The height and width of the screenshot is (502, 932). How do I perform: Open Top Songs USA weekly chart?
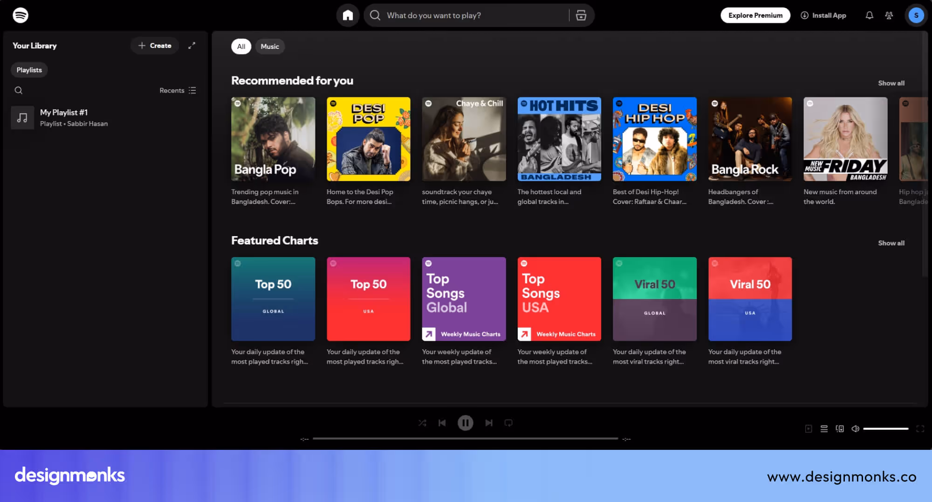point(559,299)
